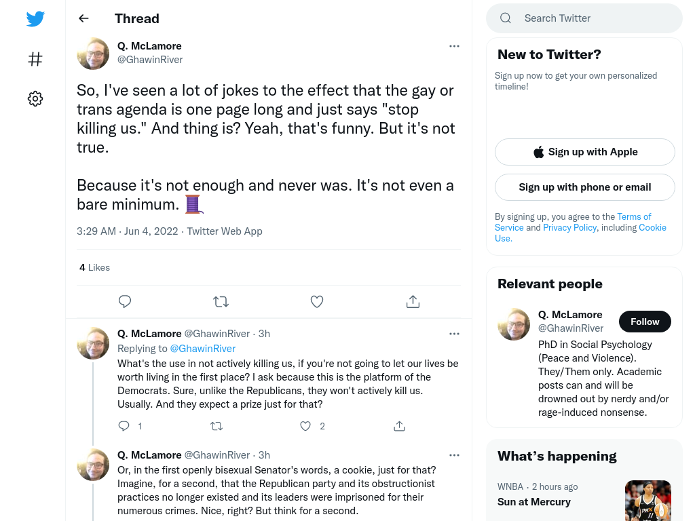Retweet the first reply tweet
The image size is (695, 521).
(x=217, y=426)
